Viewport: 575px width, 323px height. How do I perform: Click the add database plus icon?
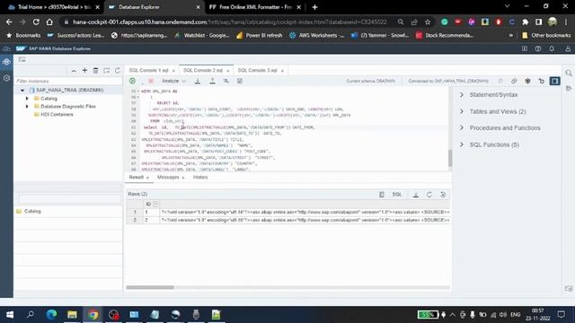click(84, 70)
